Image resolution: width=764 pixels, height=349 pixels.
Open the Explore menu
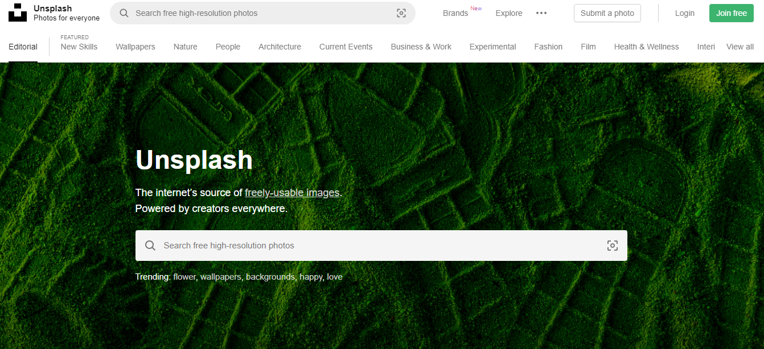click(509, 13)
